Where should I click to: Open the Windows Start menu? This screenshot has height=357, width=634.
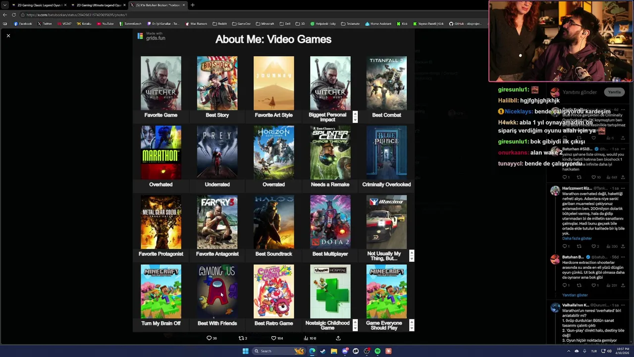point(245,351)
